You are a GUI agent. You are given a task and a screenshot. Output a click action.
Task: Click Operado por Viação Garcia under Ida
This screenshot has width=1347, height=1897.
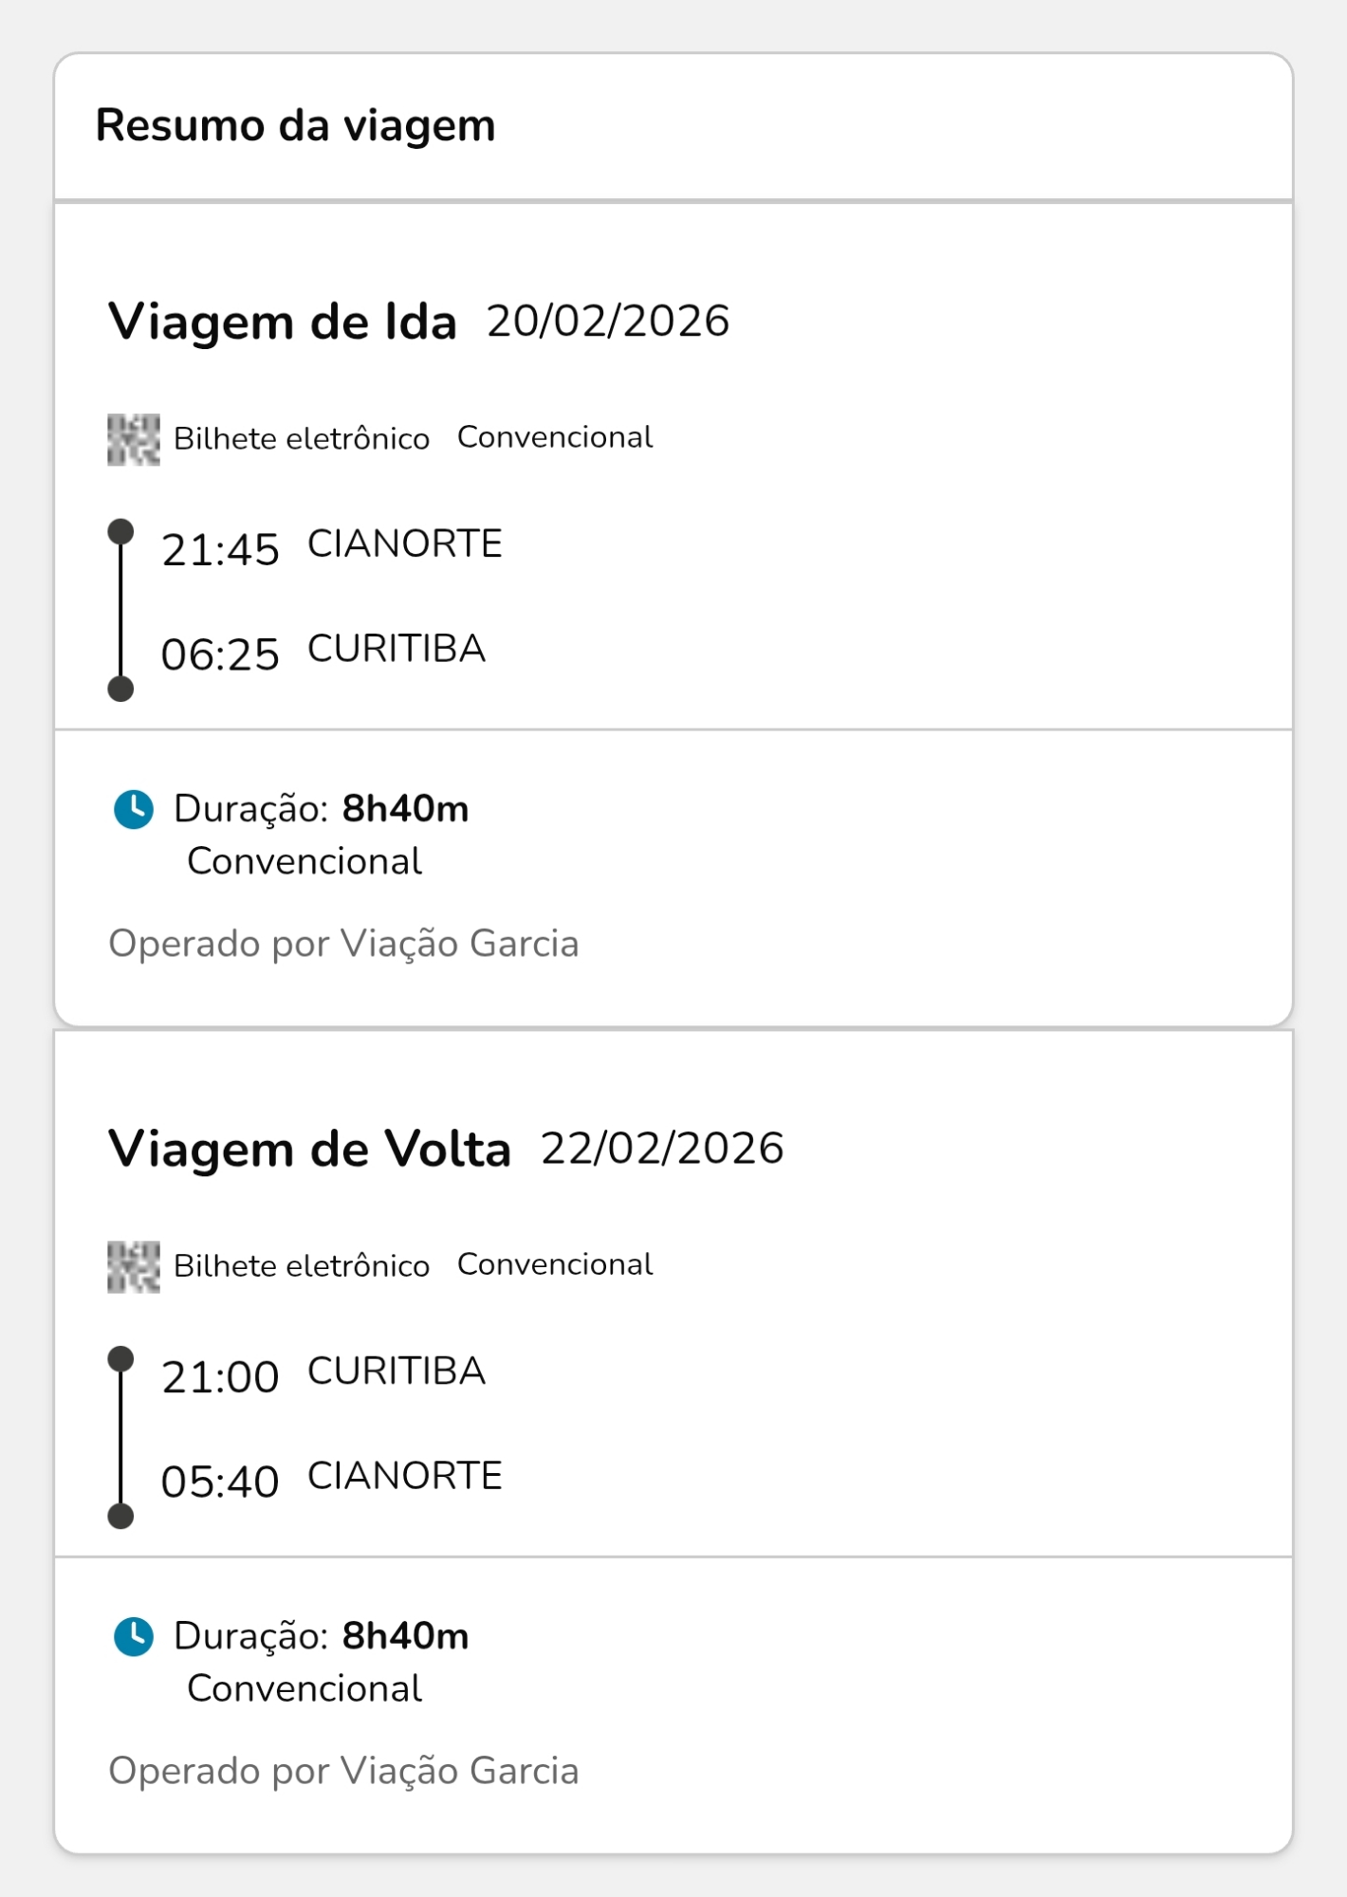pos(343,944)
